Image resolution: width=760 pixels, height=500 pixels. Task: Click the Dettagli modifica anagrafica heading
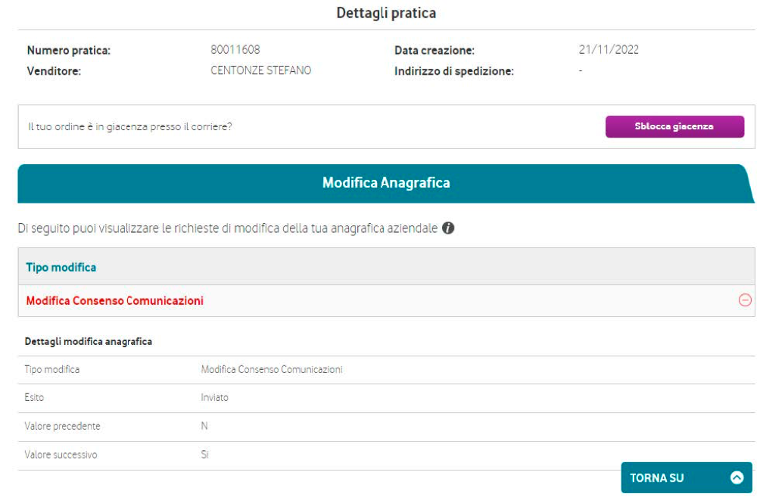89,342
